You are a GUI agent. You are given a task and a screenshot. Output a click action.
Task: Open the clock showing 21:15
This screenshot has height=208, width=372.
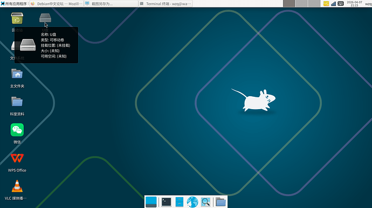[x=354, y=4]
